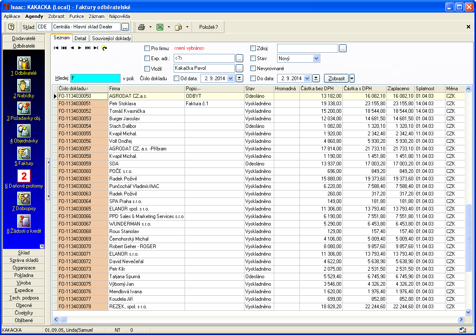Click the cyan Hledej search field

pyautogui.click(x=95, y=78)
